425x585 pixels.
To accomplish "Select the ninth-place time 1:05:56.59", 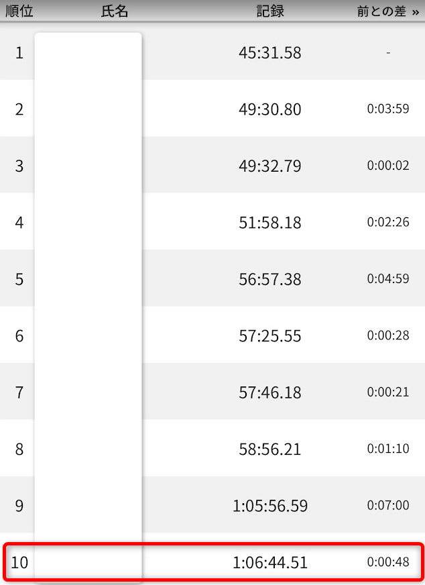I will point(270,506).
